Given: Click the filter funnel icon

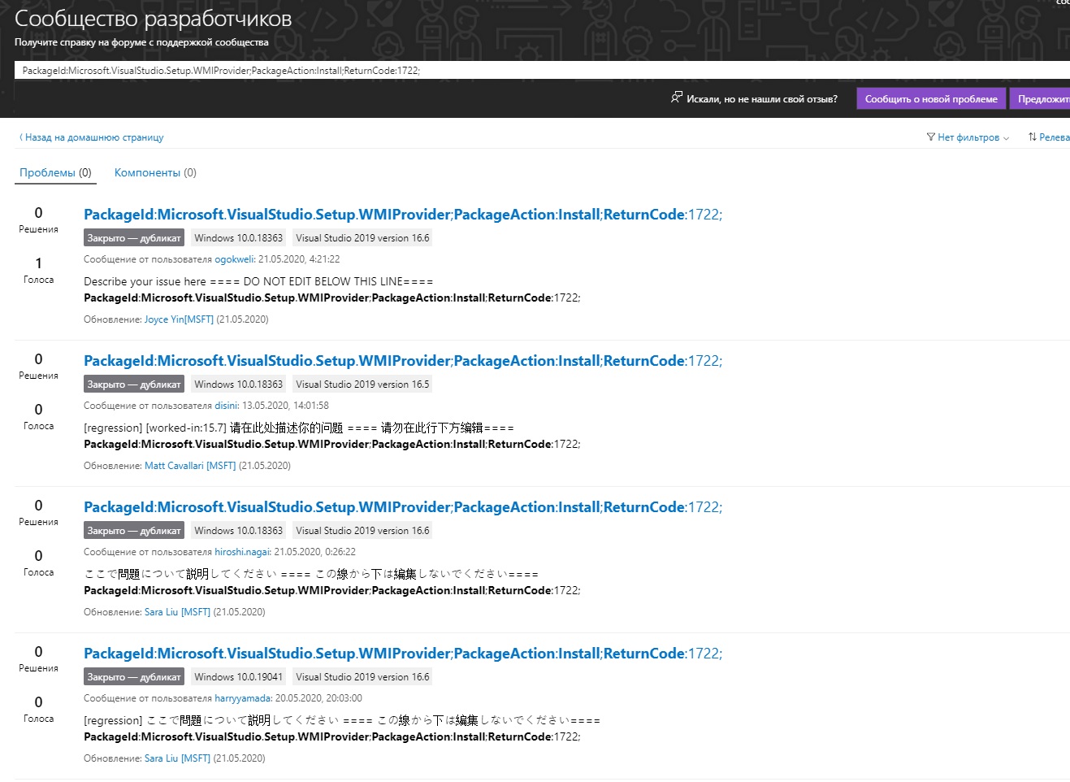Looking at the screenshot, I should (930, 137).
